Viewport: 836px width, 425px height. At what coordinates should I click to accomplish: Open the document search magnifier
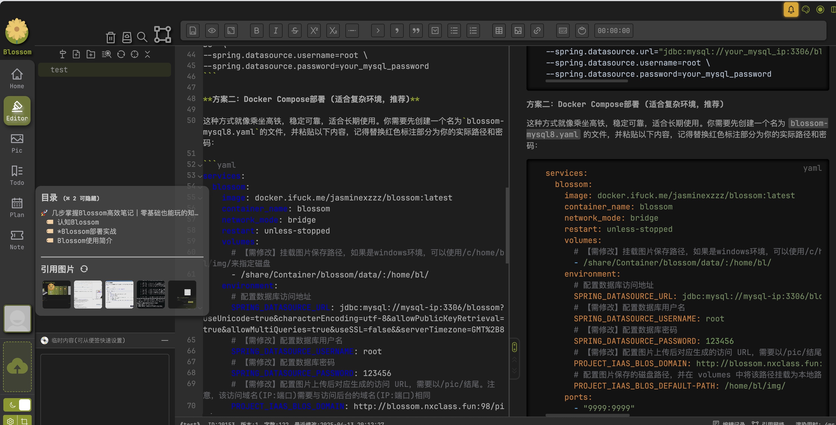142,37
